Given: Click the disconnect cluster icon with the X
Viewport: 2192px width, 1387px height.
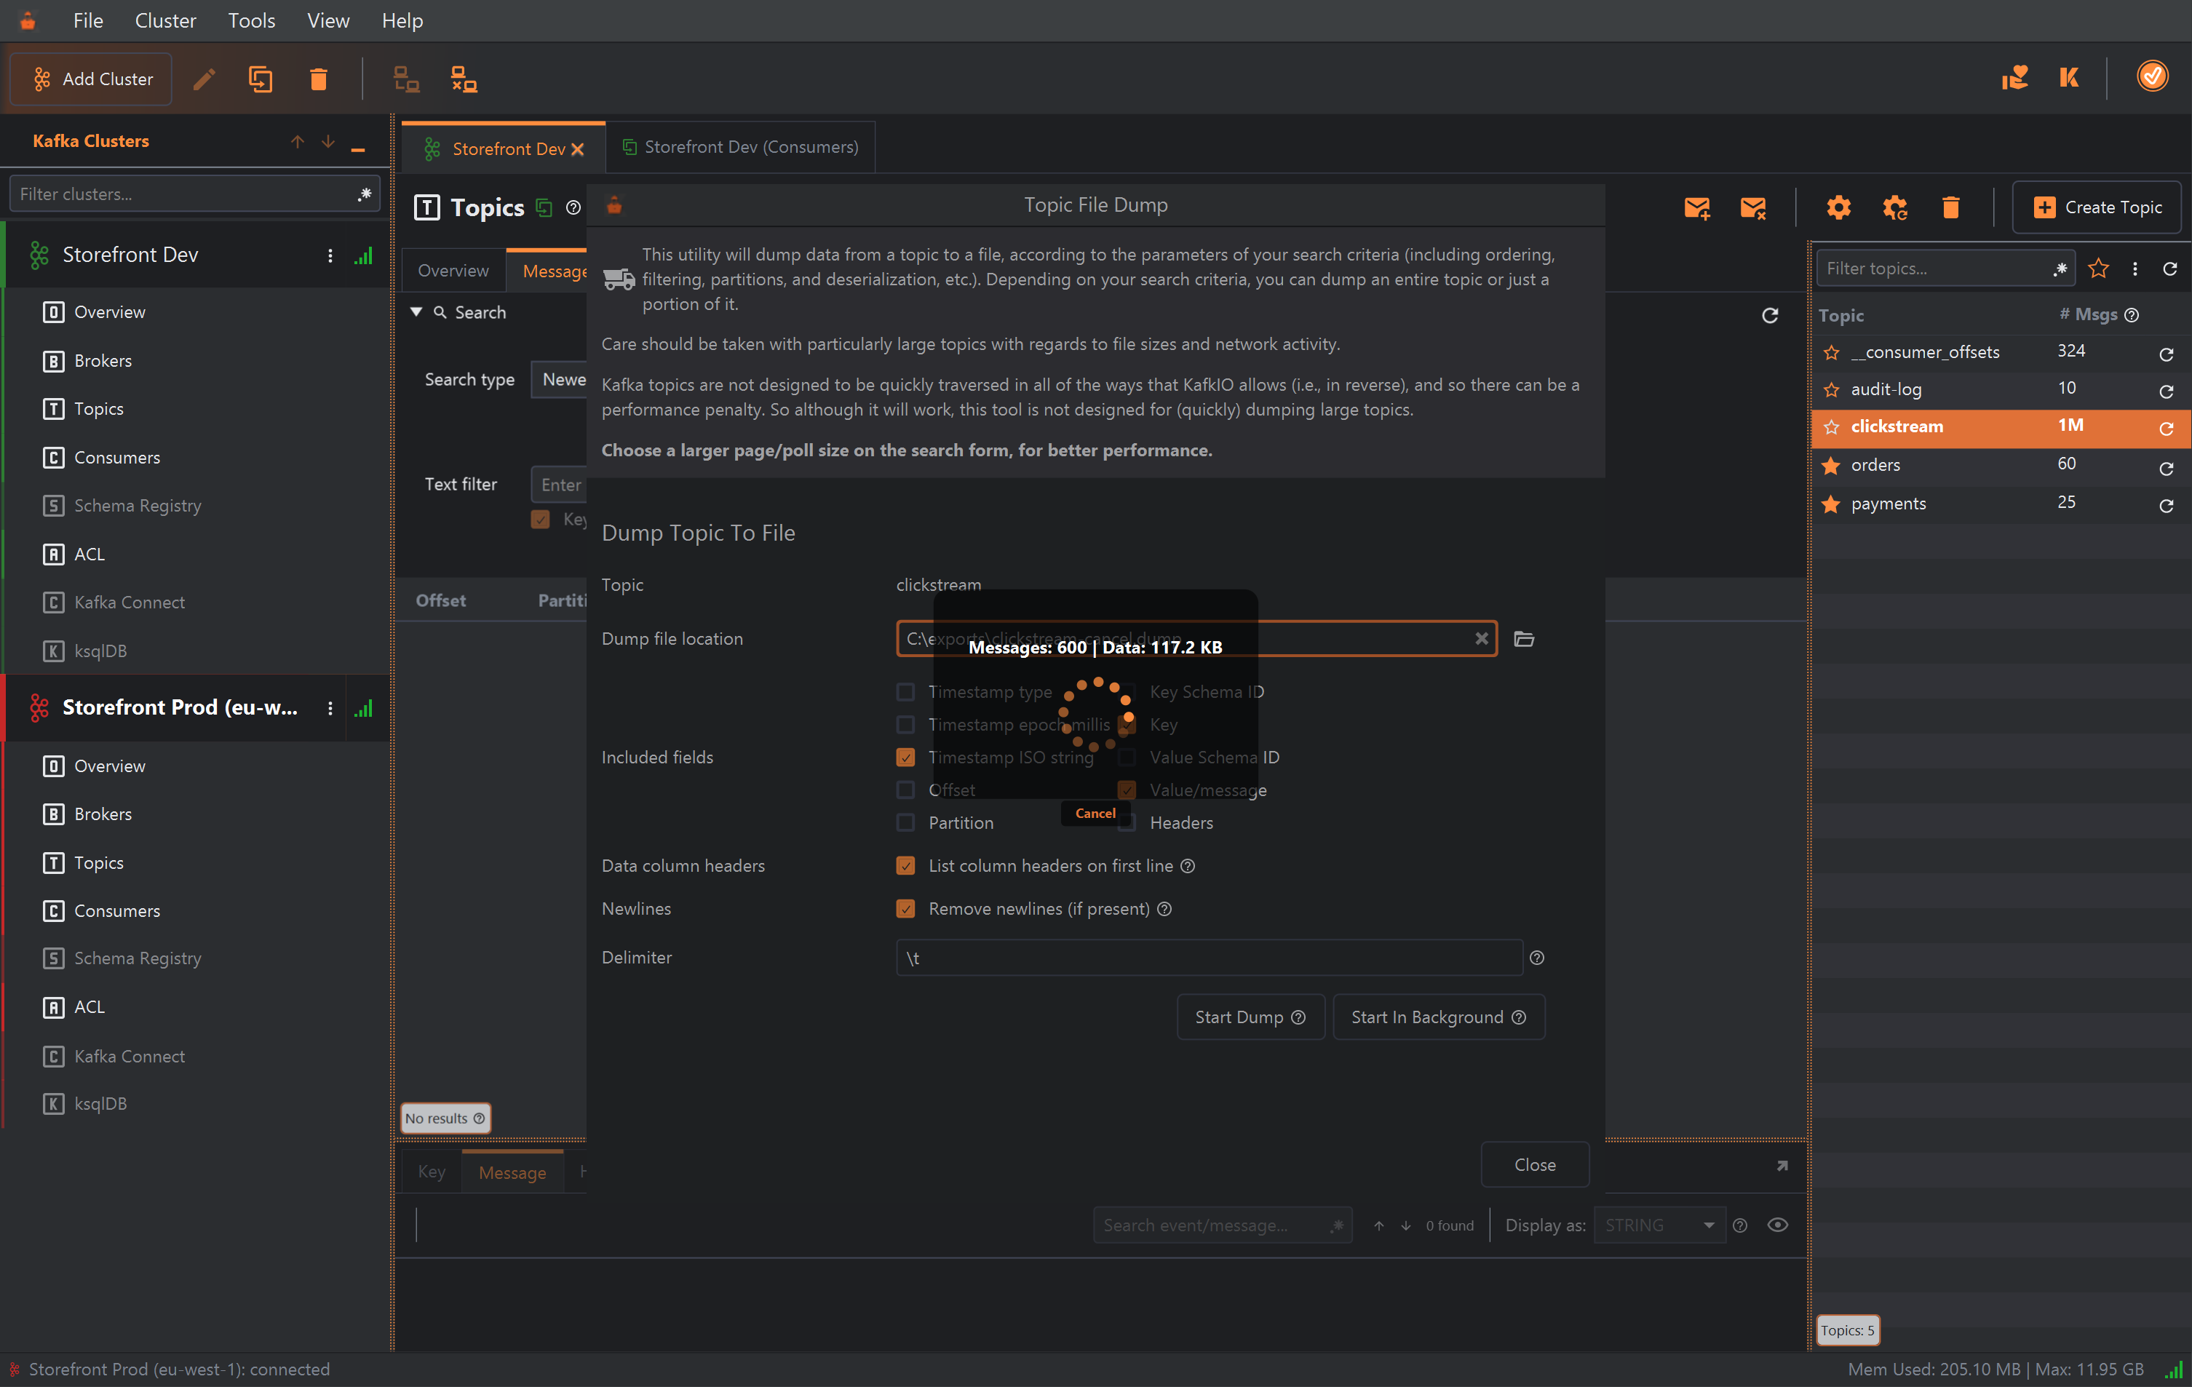Looking at the screenshot, I should coord(464,79).
